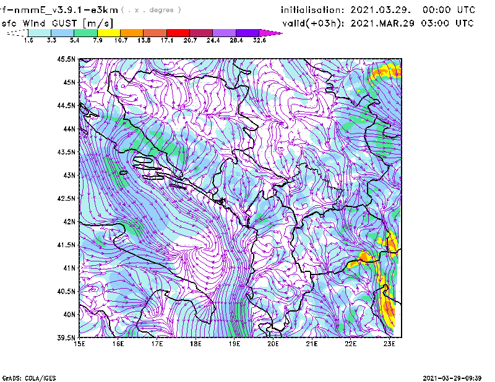The height and width of the screenshot is (382, 495).
Task: Click the 7.9 legend value
Action: (98, 40)
